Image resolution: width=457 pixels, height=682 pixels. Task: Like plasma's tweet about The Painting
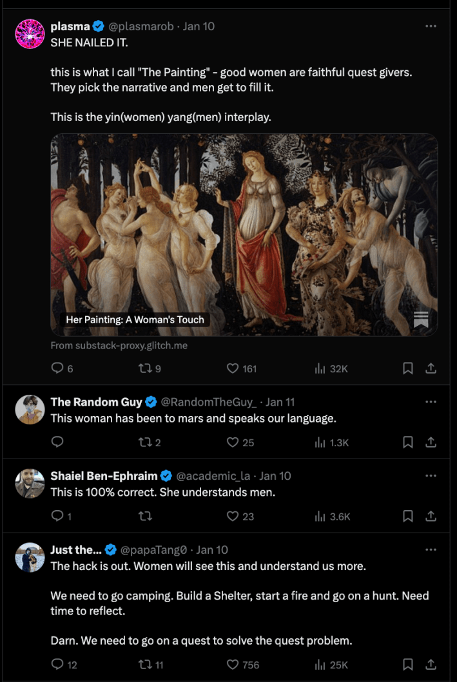(231, 368)
